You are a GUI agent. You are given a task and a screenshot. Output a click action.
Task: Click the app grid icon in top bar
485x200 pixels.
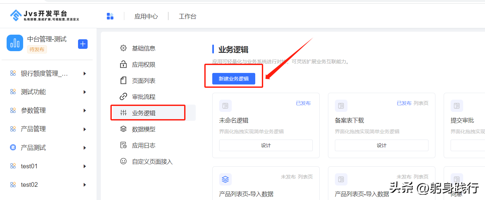coord(110,16)
